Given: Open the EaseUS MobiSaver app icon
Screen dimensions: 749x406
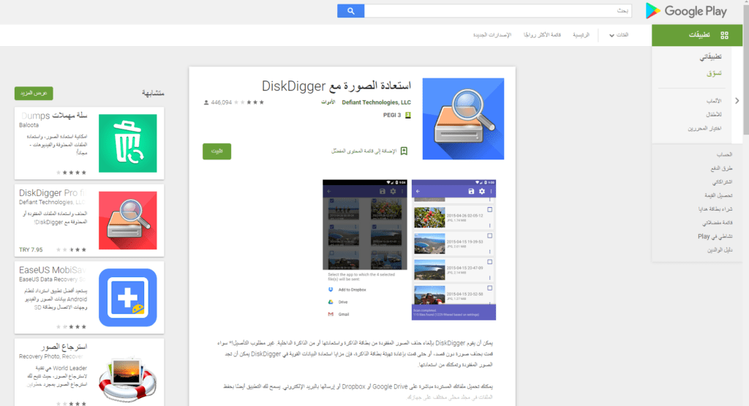Looking at the screenshot, I should coord(128,298).
